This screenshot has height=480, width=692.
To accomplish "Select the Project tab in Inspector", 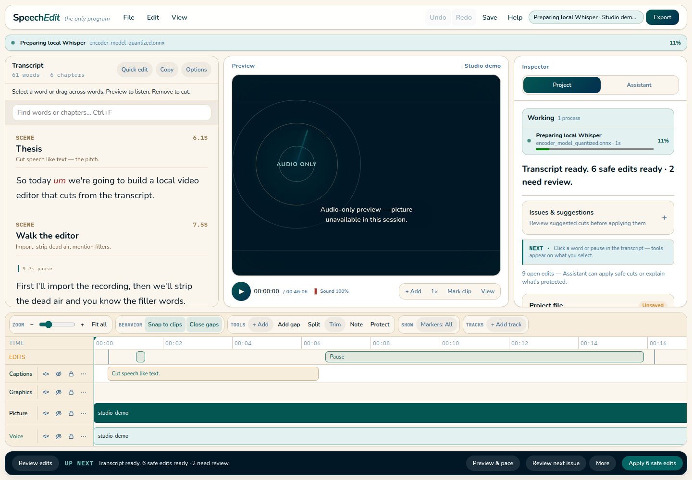I will click(x=562, y=85).
